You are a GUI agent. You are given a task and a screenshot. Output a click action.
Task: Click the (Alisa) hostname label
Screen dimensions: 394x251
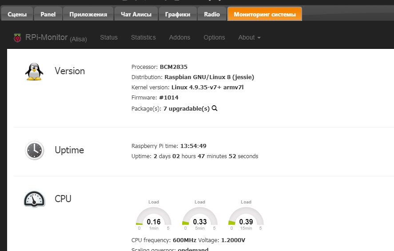coord(78,39)
